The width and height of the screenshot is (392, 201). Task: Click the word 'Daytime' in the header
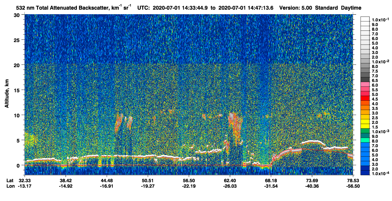coord(351,8)
